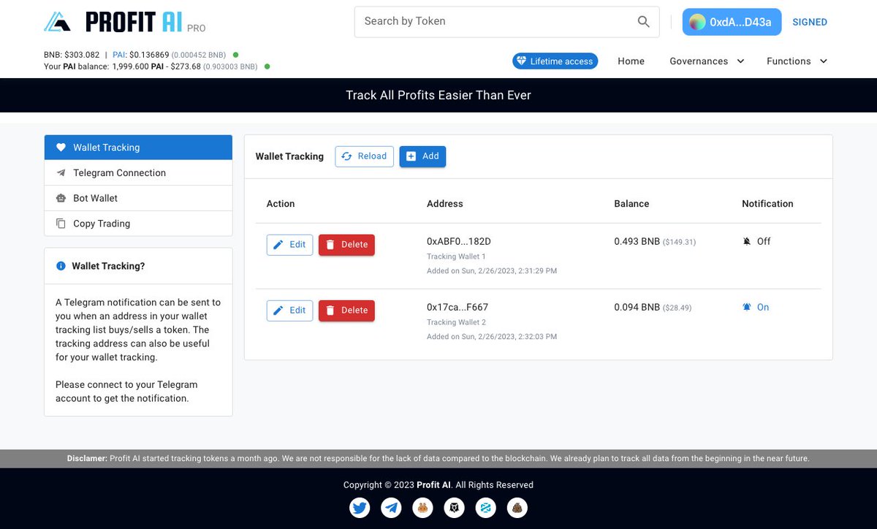Open the poop emoji icon link in footer
The width and height of the screenshot is (877, 529).
click(x=517, y=507)
